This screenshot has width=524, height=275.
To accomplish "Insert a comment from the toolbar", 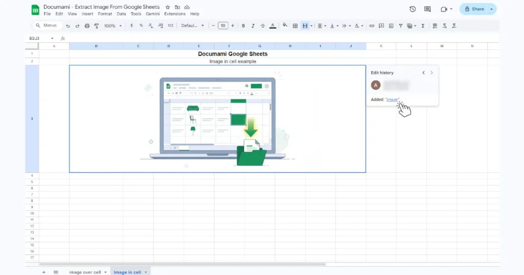I will click(x=381, y=26).
